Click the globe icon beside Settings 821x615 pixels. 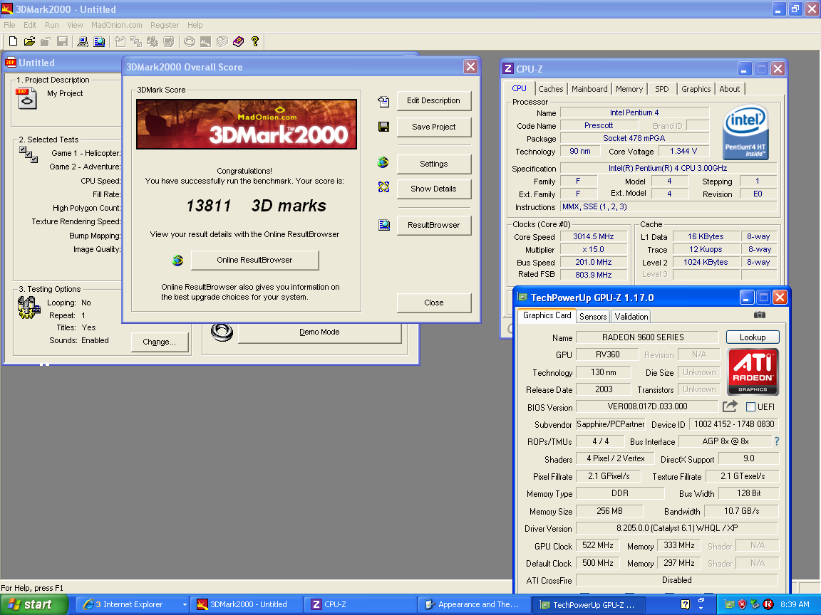383,162
